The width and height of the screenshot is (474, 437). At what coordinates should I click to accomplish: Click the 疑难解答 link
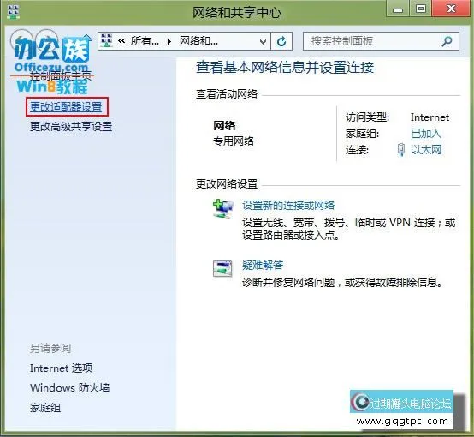tap(263, 266)
